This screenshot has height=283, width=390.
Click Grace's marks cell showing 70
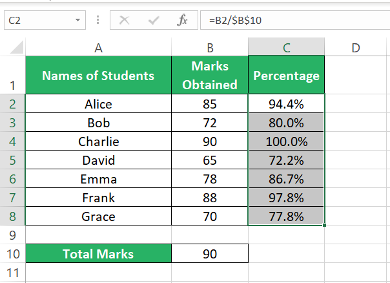pos(210,216)
